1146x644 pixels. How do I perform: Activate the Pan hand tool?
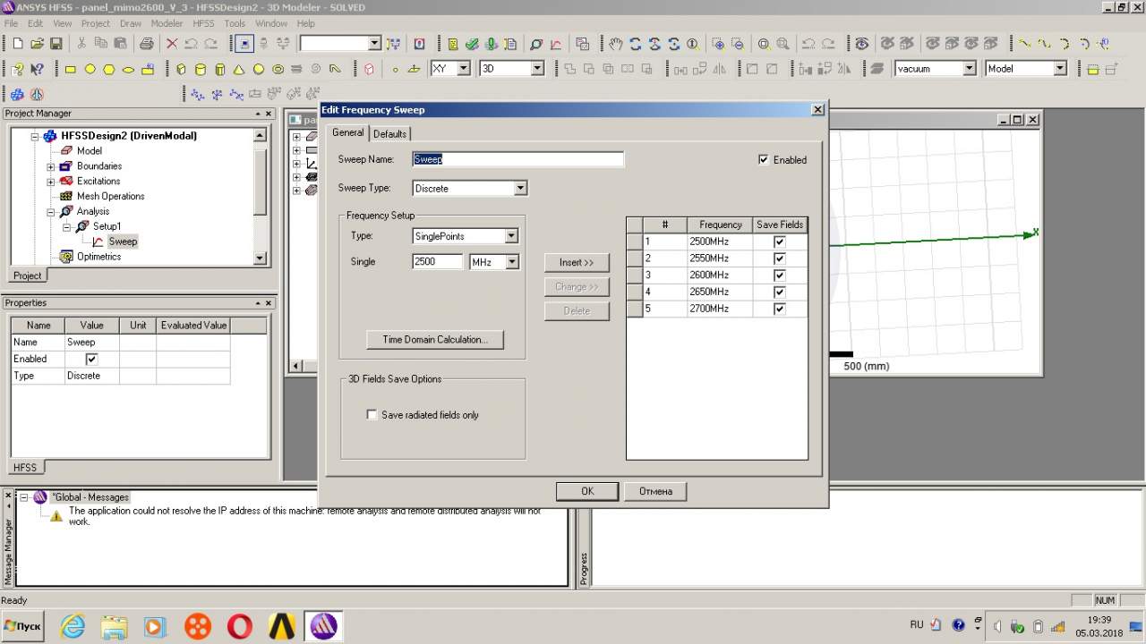coord(615,44)
